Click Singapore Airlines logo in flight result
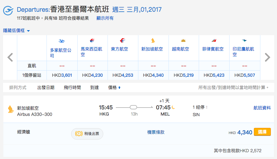The width and height of the screenshot is (277, 159). point(10,109)
